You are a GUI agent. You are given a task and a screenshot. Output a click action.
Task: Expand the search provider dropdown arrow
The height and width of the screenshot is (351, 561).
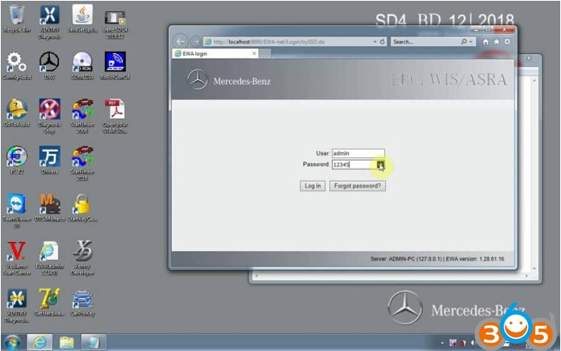coord(471,42)
